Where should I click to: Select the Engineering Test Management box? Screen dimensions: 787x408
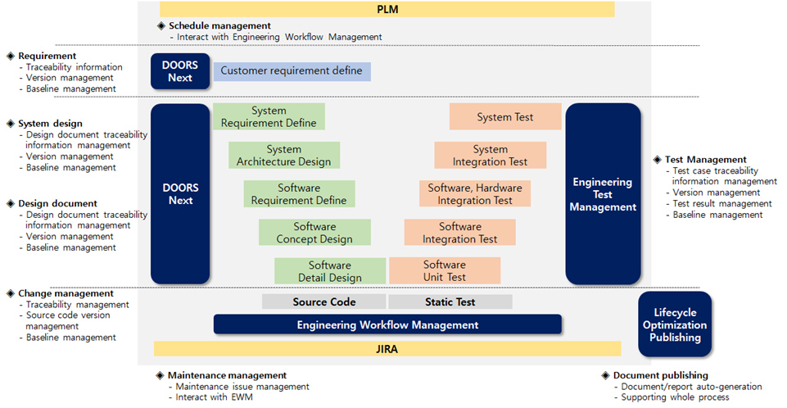click(603, 193)
